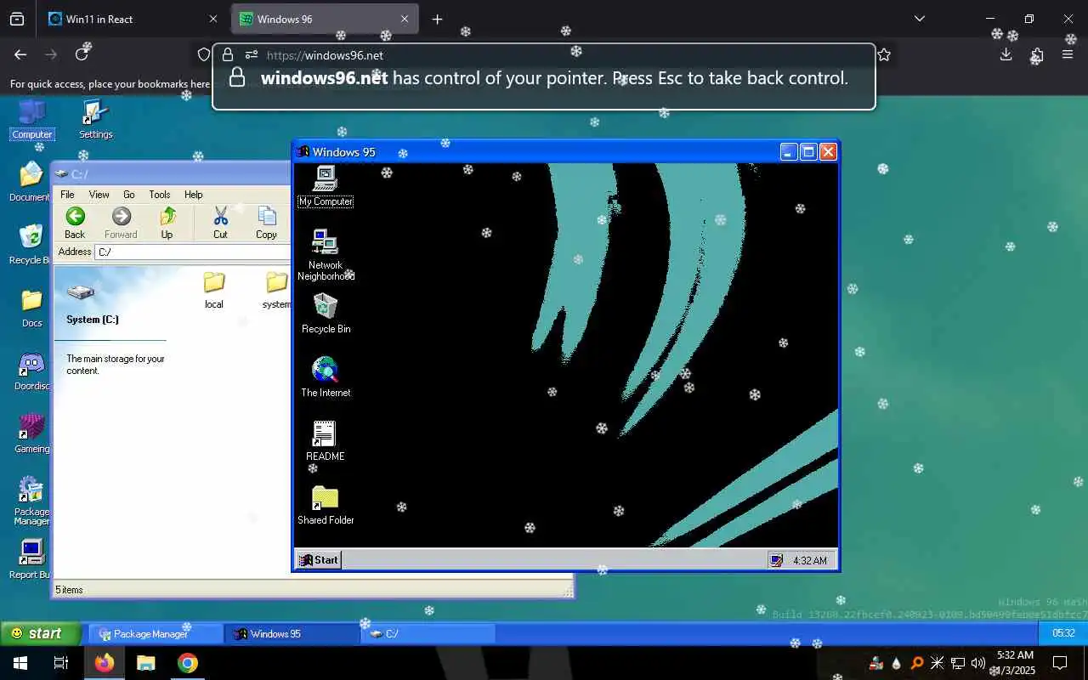Click the C:/ window title bar drive icon
Image resolution: width=1088 pixels, height=680 pixels.
(x=61, y=174)
